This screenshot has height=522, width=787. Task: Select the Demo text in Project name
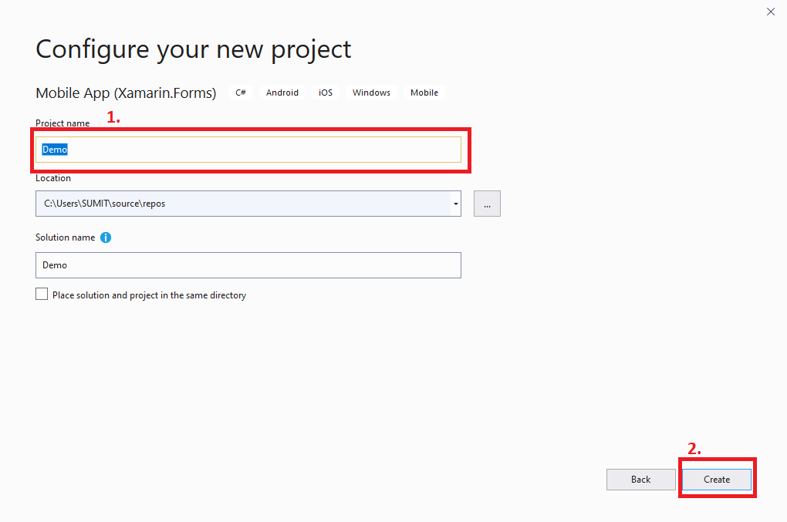click(x=54, y=149)
